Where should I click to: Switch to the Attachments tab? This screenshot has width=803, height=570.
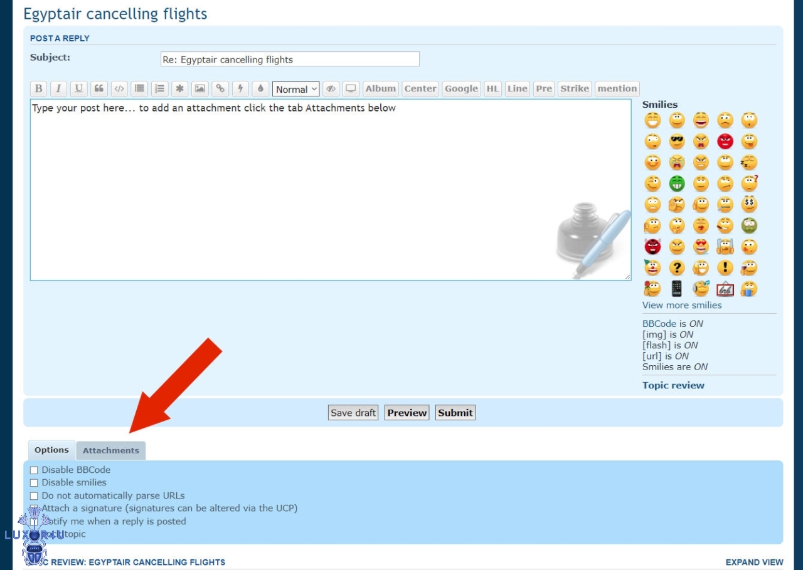(x=111, y=450)
